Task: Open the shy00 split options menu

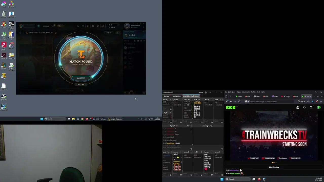Action: click(171, 113)
